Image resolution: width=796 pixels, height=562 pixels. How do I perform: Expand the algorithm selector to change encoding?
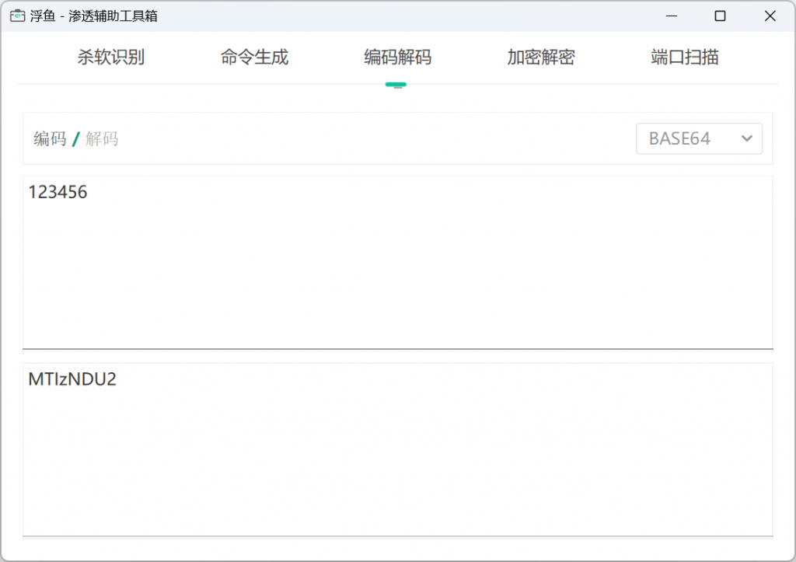(x=698, y=138)
